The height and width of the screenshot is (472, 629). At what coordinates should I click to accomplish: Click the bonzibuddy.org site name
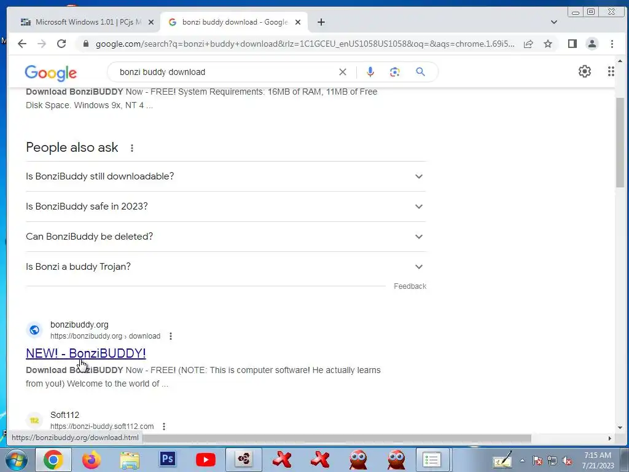pyautogui.click(x=79, y=324)
